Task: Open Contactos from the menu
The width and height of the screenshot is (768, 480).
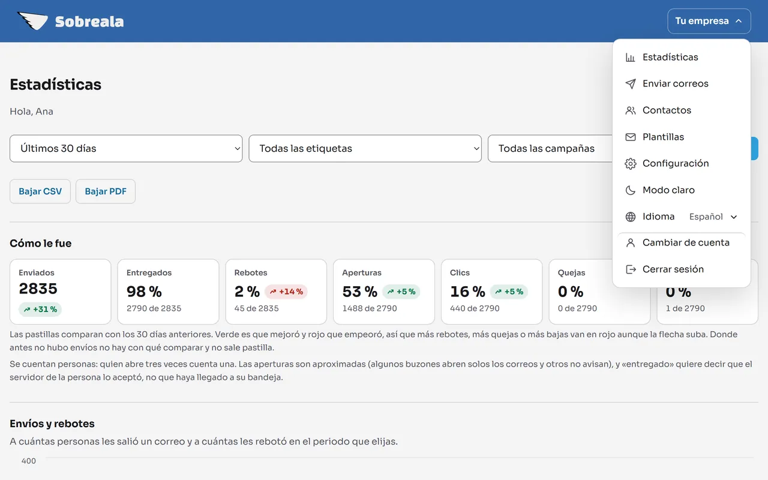Action: [x=682, y=110]
